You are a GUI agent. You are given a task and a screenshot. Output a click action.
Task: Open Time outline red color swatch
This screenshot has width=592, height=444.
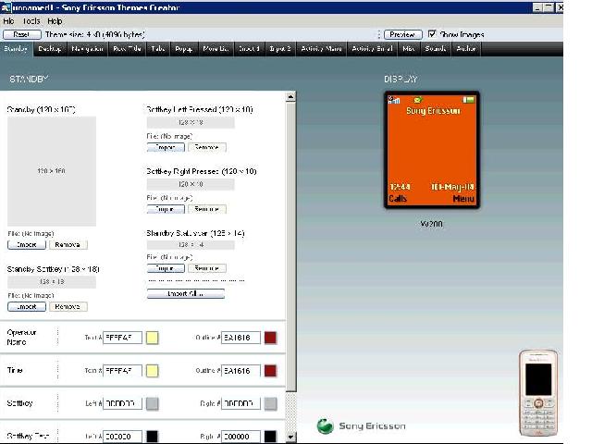click(x=270, y=371)
